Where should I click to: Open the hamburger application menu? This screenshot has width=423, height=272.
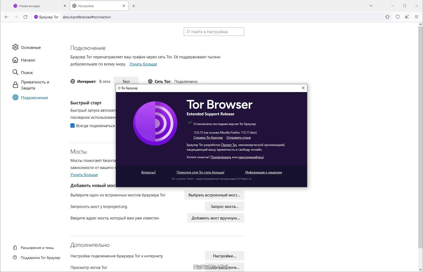416,17
